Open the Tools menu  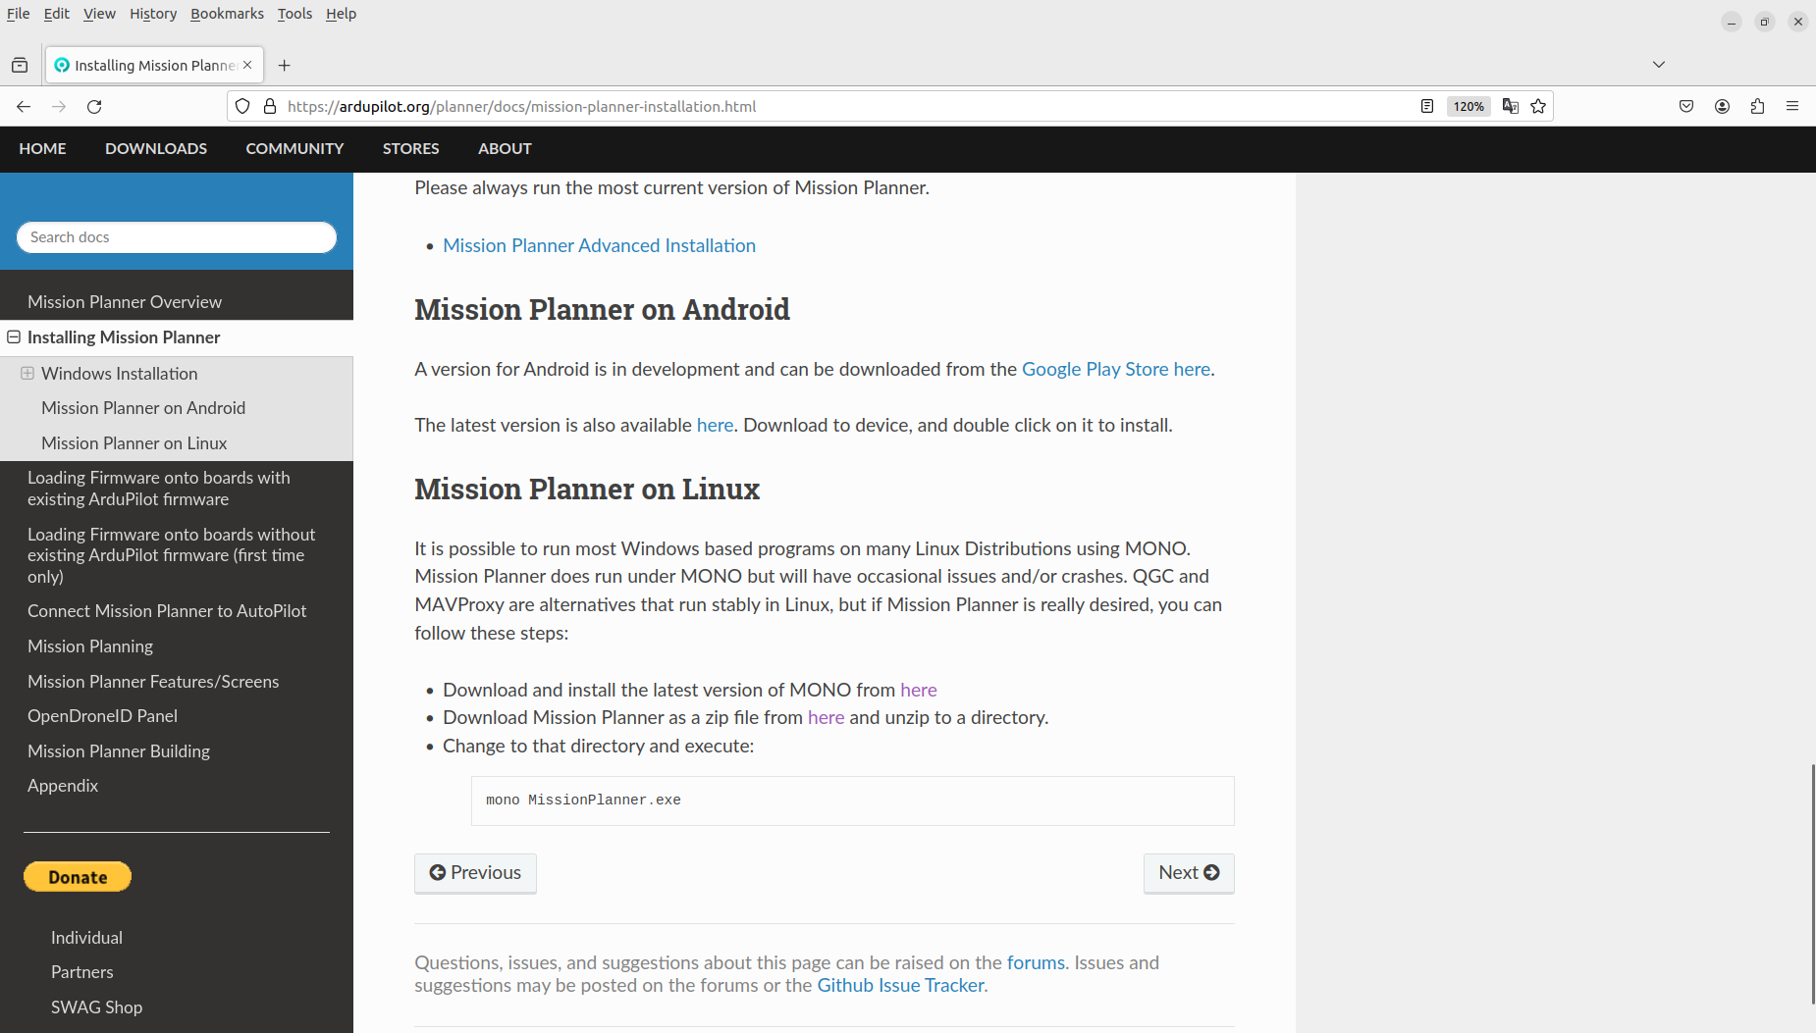tap(294, 14)
